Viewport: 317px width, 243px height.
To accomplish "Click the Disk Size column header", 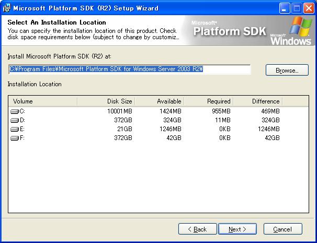I will (109, 101).
